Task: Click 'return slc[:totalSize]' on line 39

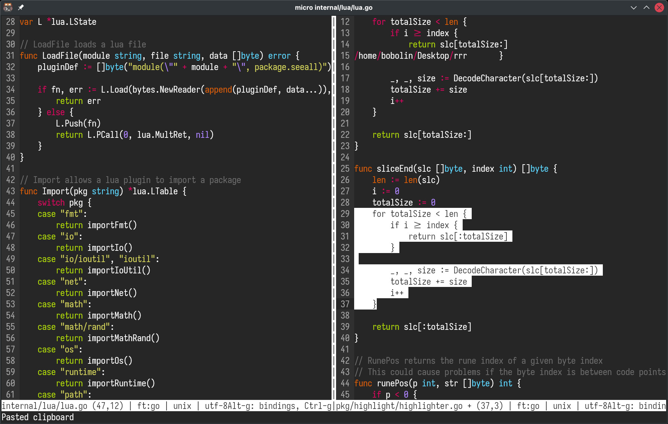Action: tap(422, 327)
